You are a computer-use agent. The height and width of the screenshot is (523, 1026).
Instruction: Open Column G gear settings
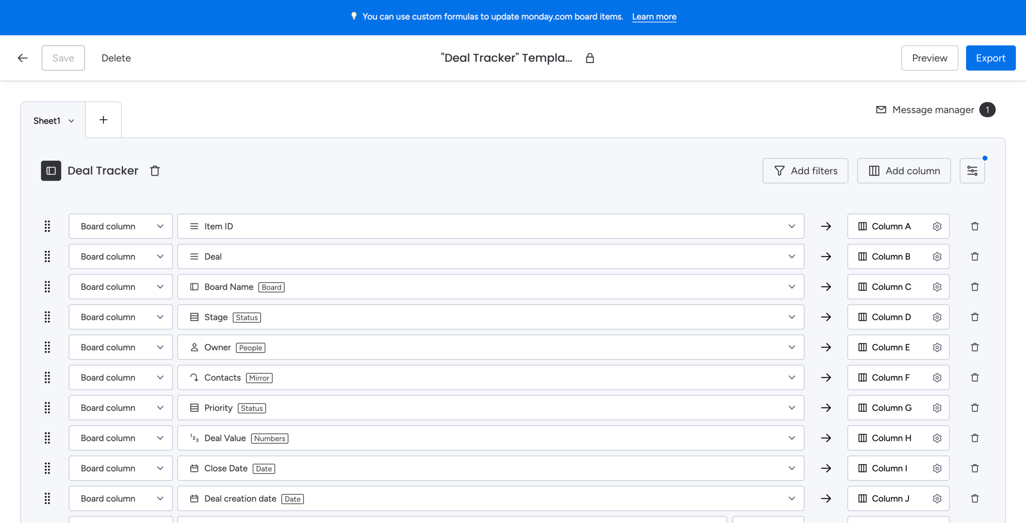pyautogui.click(x=937, y=408)
